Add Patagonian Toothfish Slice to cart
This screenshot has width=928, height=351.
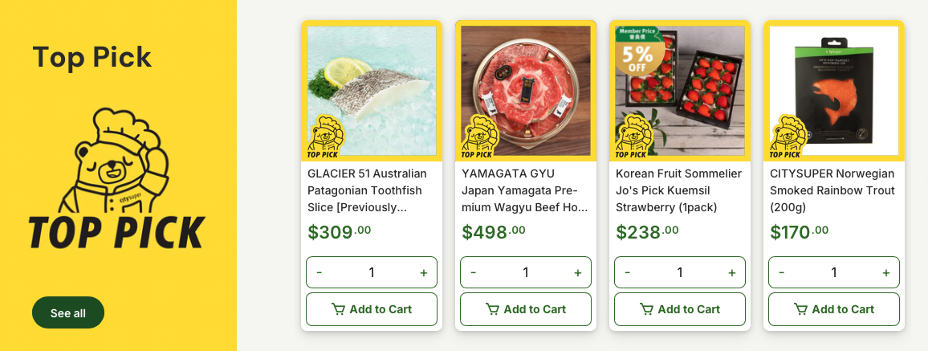tap(372, 309)
